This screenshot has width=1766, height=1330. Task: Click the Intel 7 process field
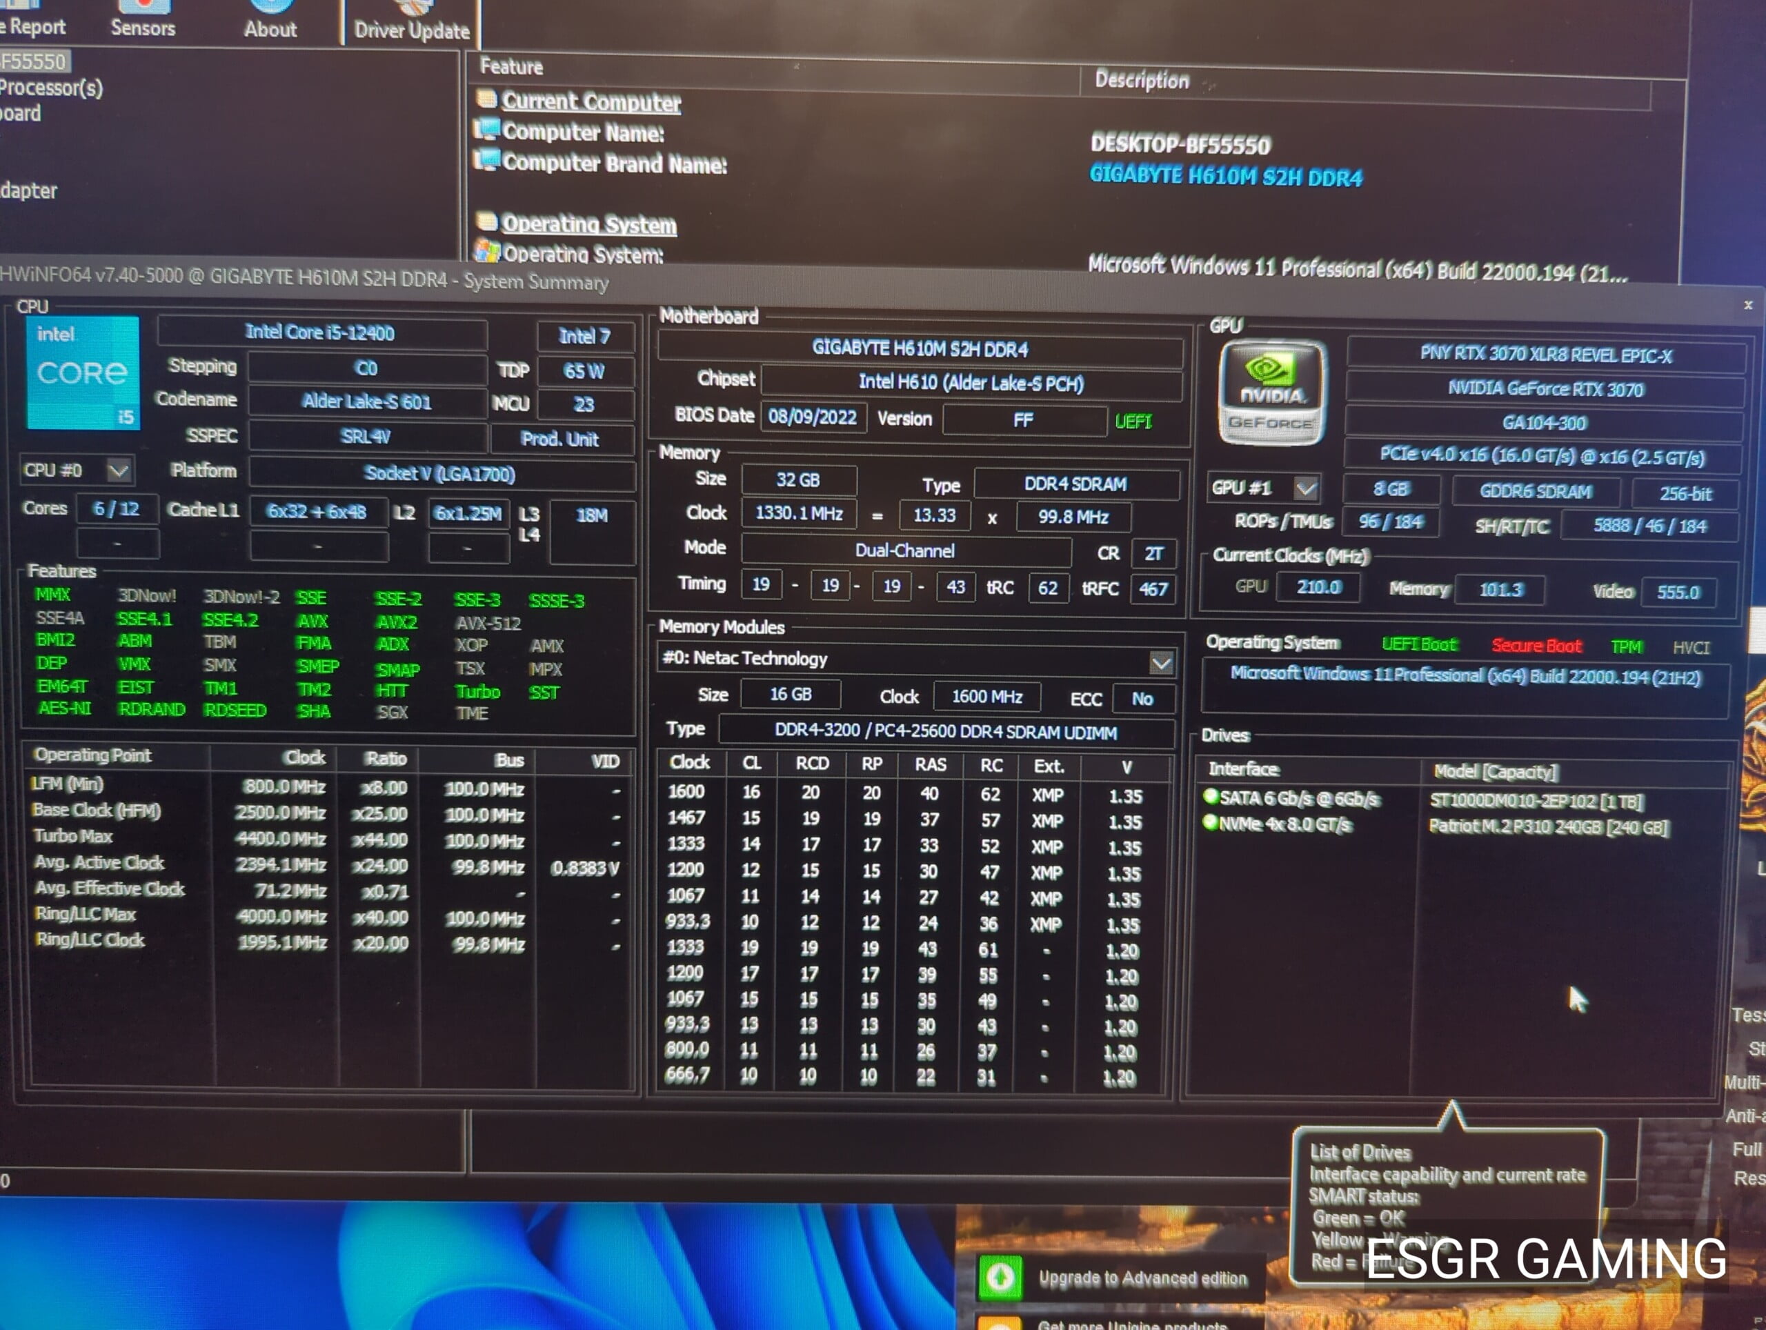[x=584, y=336]
